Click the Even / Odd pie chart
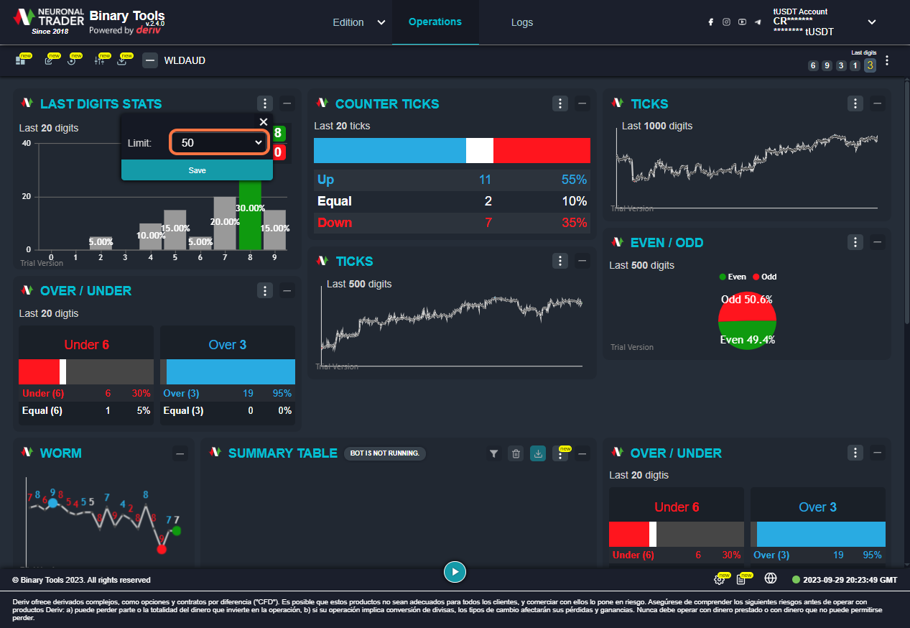Screen dimensions: 910x628 tap(747, 320)
